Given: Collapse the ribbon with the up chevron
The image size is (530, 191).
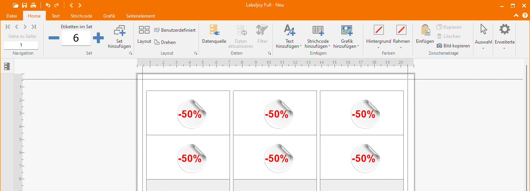Looking at the screenshot, I should coord(516,16).
